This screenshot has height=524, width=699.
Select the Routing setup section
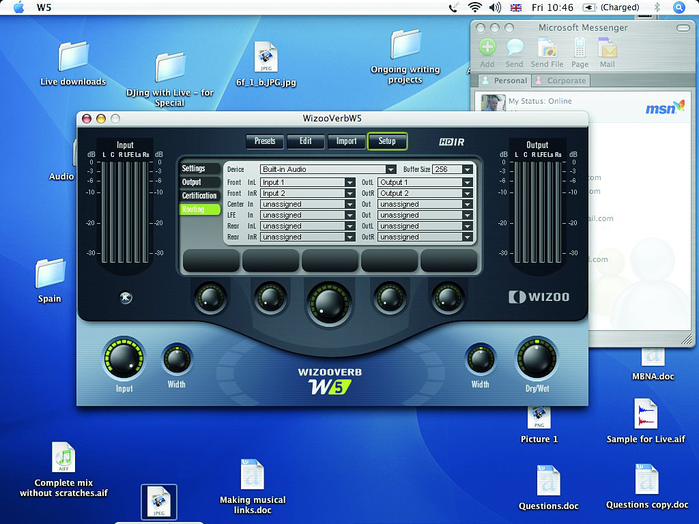(200, 209)
